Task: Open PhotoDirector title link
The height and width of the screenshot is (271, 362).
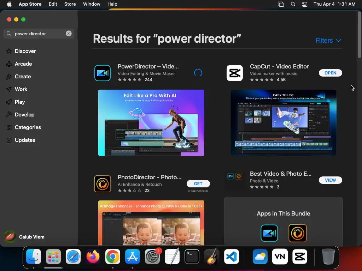Action: 150,177
